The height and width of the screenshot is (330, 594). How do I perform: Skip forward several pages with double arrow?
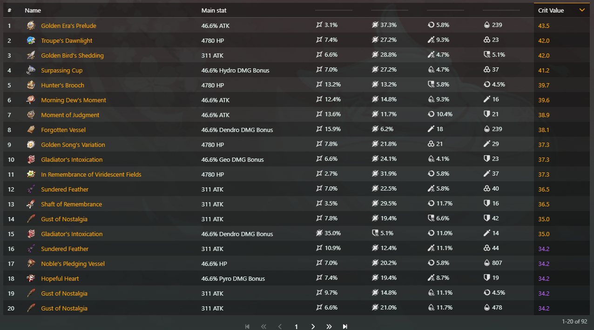329,327
